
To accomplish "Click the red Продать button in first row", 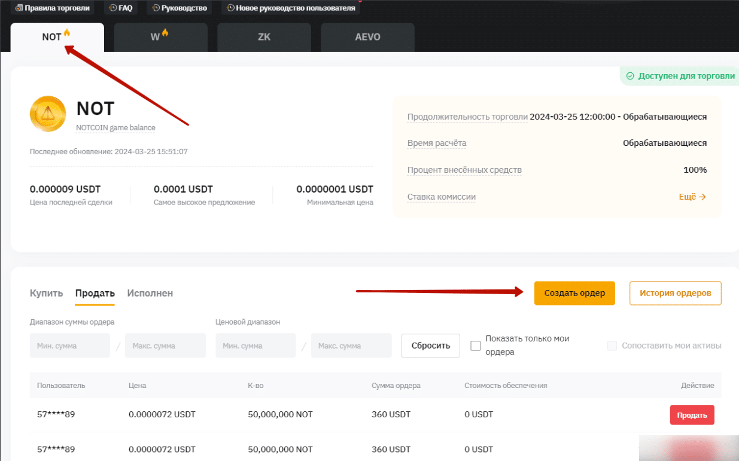I will tap(692, 415).
